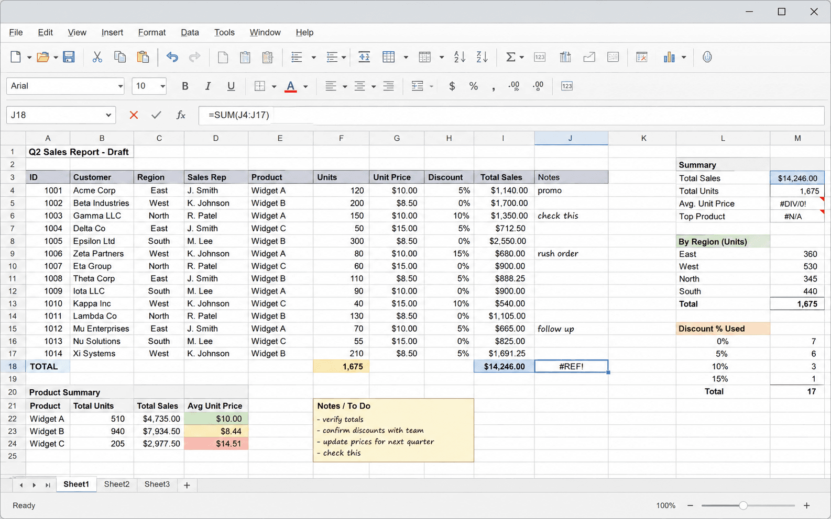Expand the Sum functions dropdown arrow

pyautogui.click(x=521, y=58)
